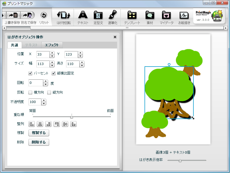Click the 素材 toolbar icon
This screenshot has height=173, width=230.
(149, 16)
